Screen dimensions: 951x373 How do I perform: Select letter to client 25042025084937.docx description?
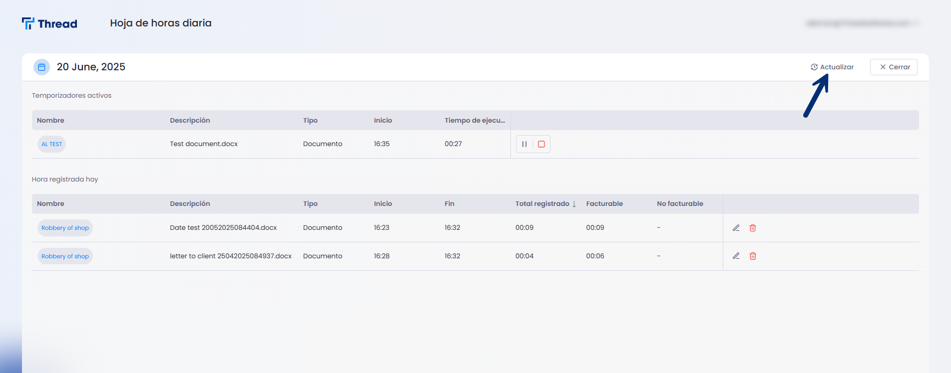click(231, 256)
